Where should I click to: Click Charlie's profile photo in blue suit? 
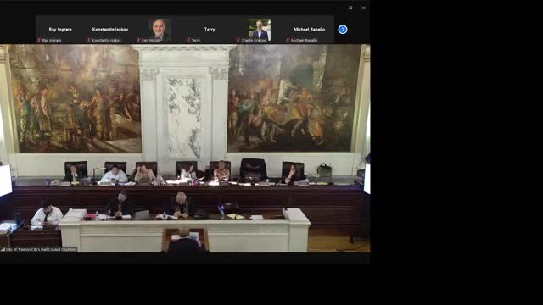[260, 30]
